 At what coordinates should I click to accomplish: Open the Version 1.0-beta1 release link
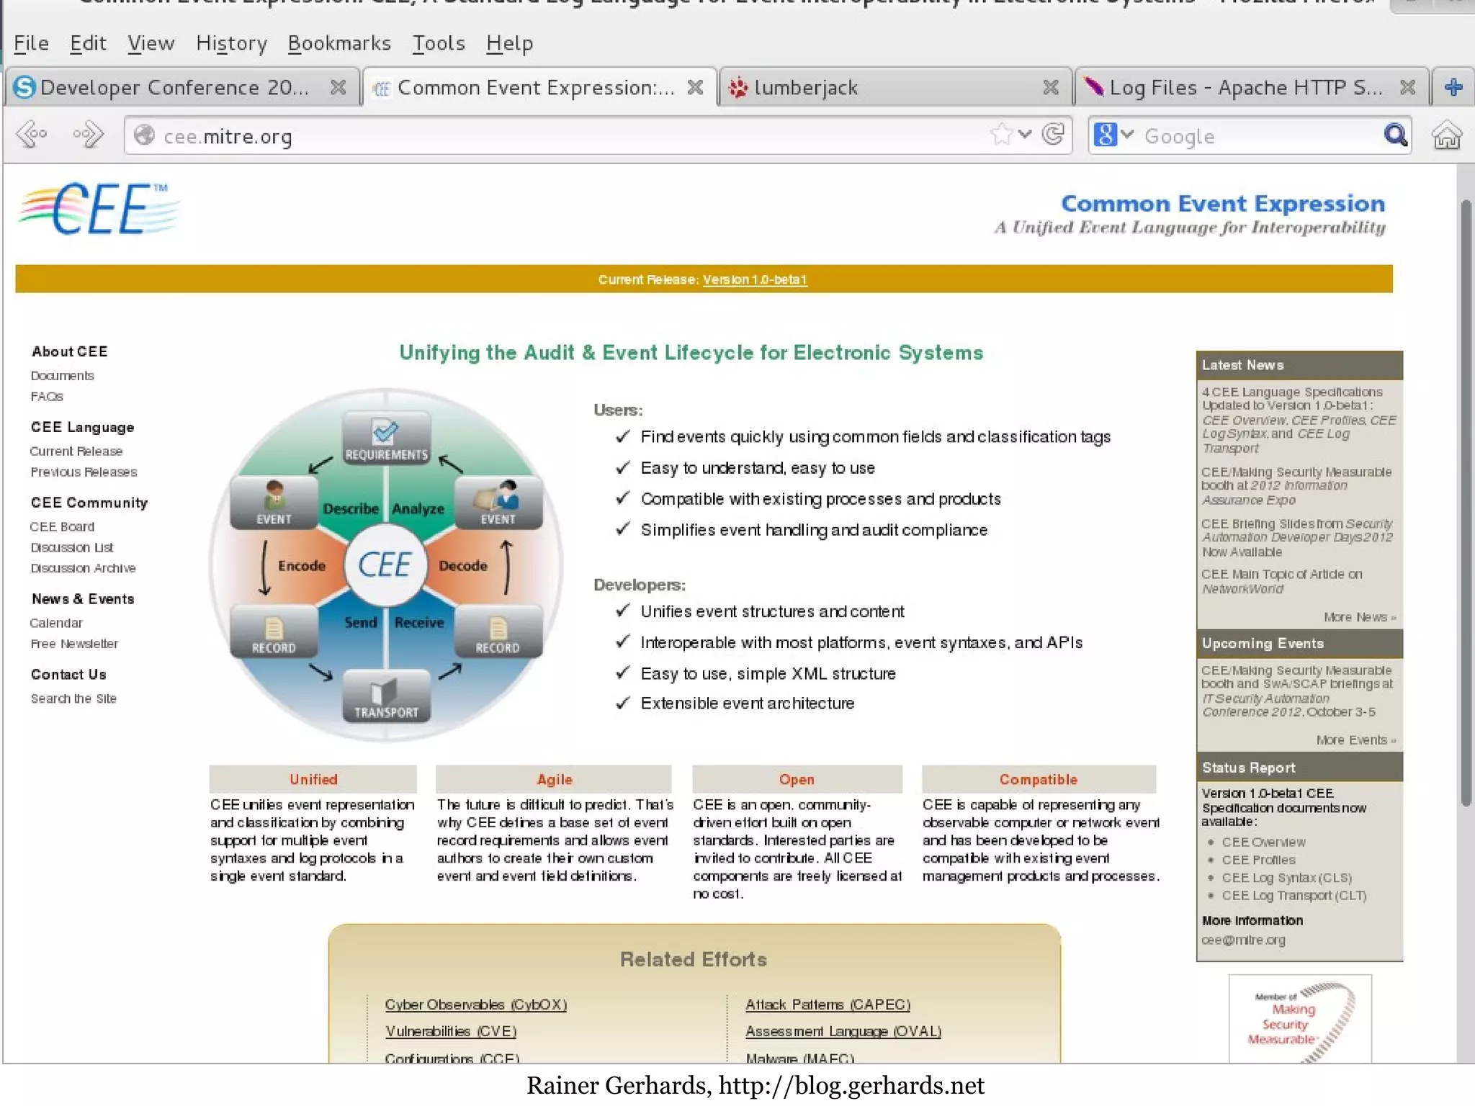pyautogui.click(x=754, y=279)
